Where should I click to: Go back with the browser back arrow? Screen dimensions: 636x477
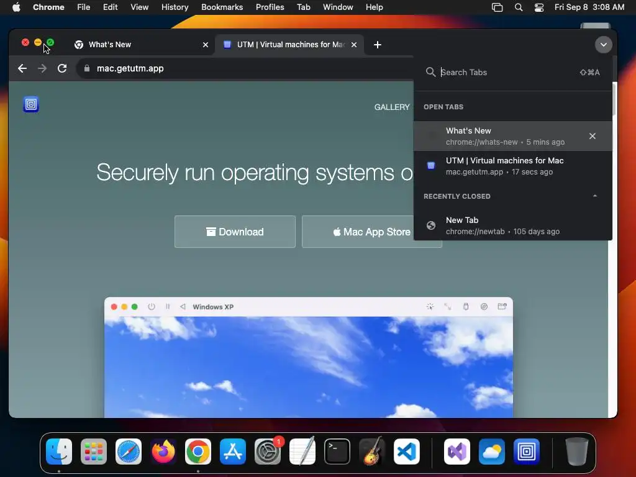pyautogui.click(x=22, y=68)
